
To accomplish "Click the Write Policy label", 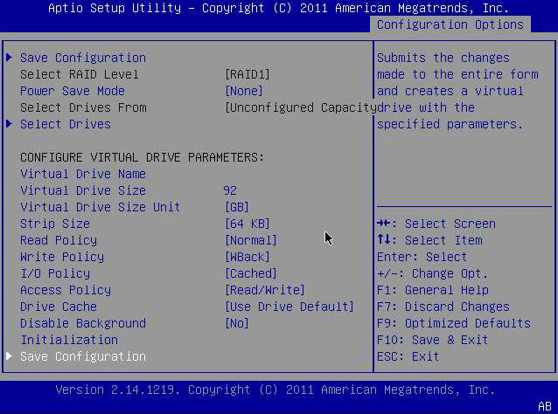I will point(62,257).
